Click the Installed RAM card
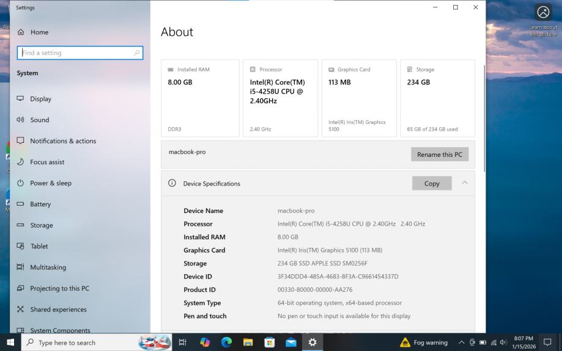The width and height of the screenshot is (562, 351). tap(200, 98)
